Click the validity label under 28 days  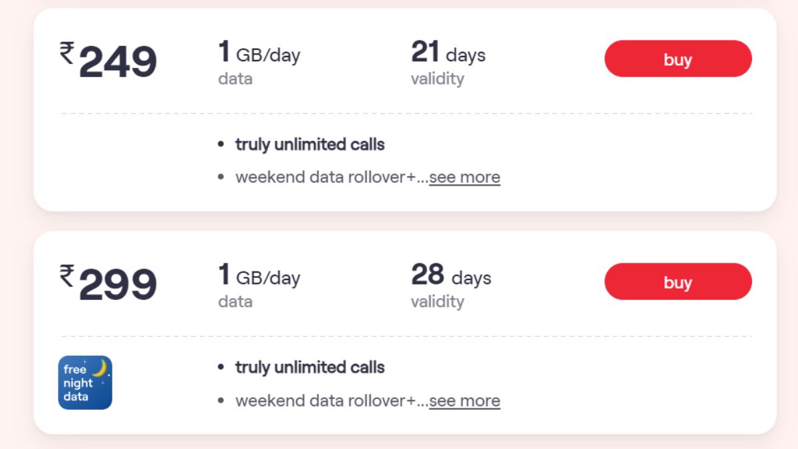pos(437,301)
